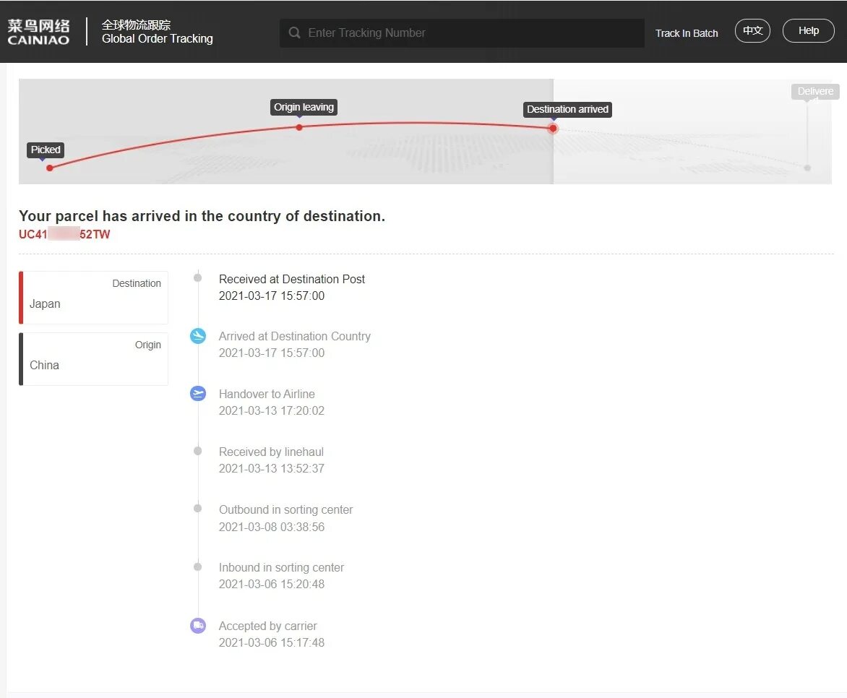Click the plane landing icon
Viewport: 847px width, 698px height.
[x=198, y=336]
